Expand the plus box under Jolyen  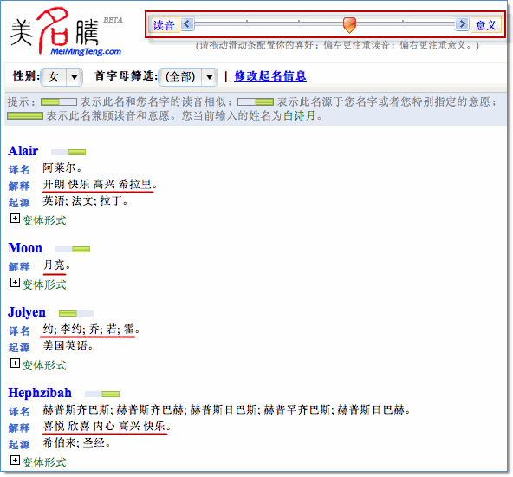[15, 363]
